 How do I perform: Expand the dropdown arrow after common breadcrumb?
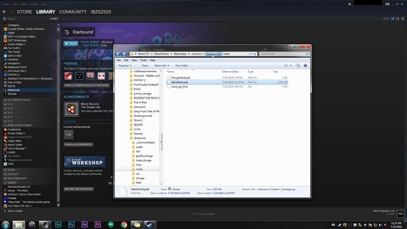(204, 54)
